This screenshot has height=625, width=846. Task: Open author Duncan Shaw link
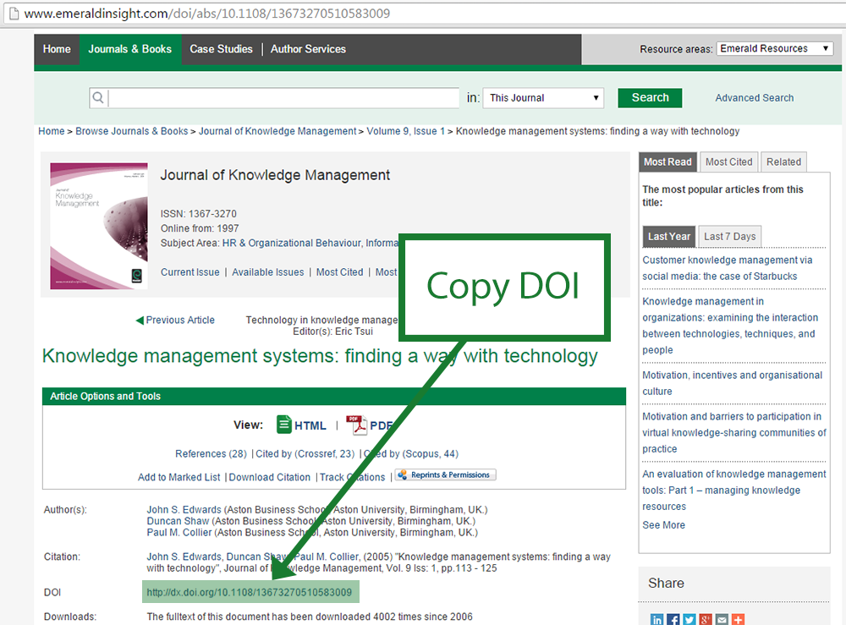[x=178, y=521]
